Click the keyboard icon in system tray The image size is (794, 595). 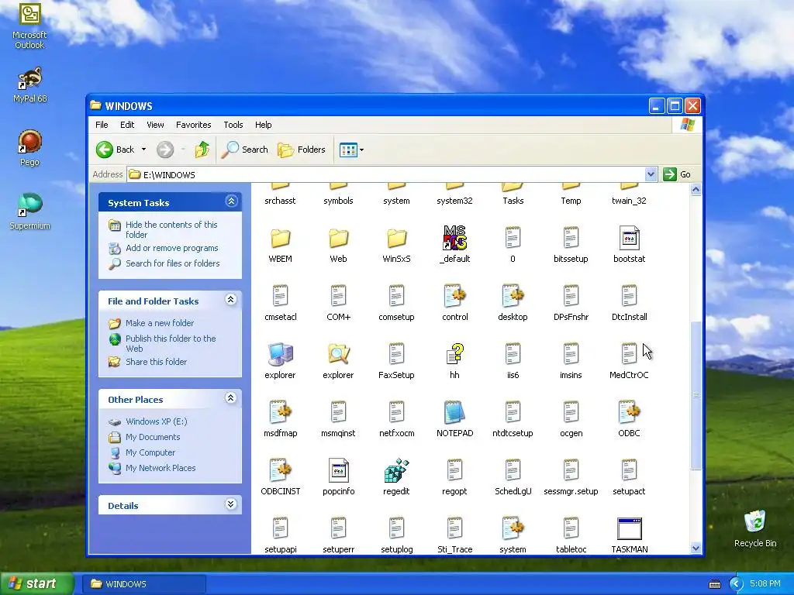[x=714, y=584]
